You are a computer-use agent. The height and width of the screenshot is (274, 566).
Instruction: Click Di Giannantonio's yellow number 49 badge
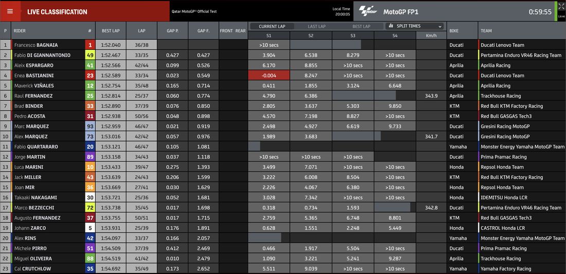[x=90, y=55]
